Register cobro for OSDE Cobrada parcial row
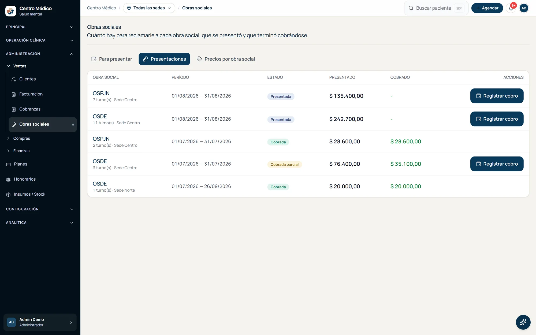 (x=497, y=164)
